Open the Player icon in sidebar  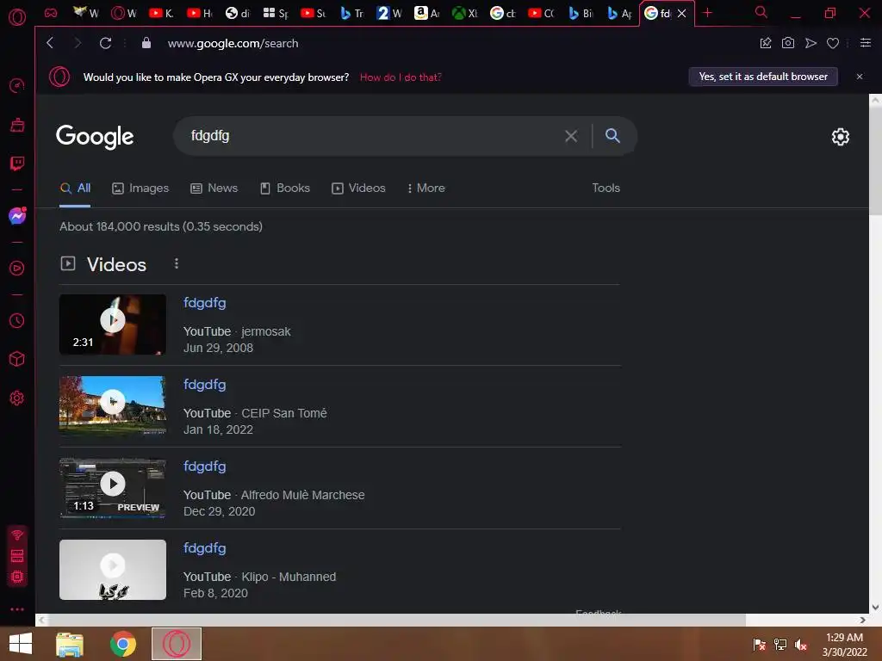coord(17,269)
